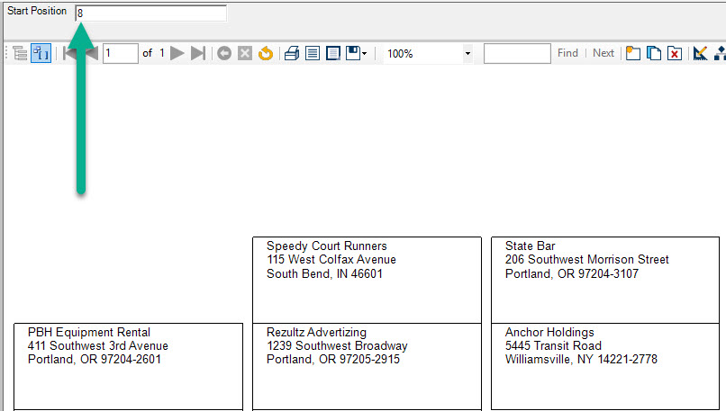Viewport: 726px width, 411px height.
Task: Click the copy pages toolbar icon
Action: coord(654,54)
